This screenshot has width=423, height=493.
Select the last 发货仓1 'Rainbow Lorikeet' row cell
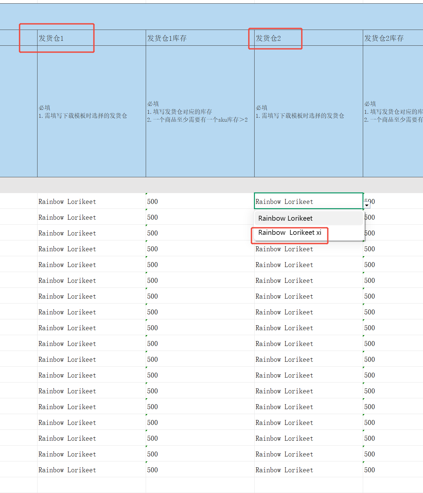tap(91, 470)
